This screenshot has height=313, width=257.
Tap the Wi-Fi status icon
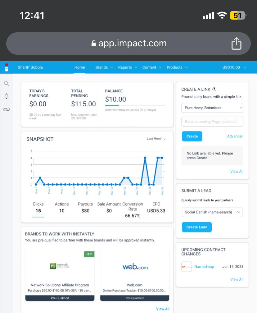pyautogui.click(x=222, y=15)
